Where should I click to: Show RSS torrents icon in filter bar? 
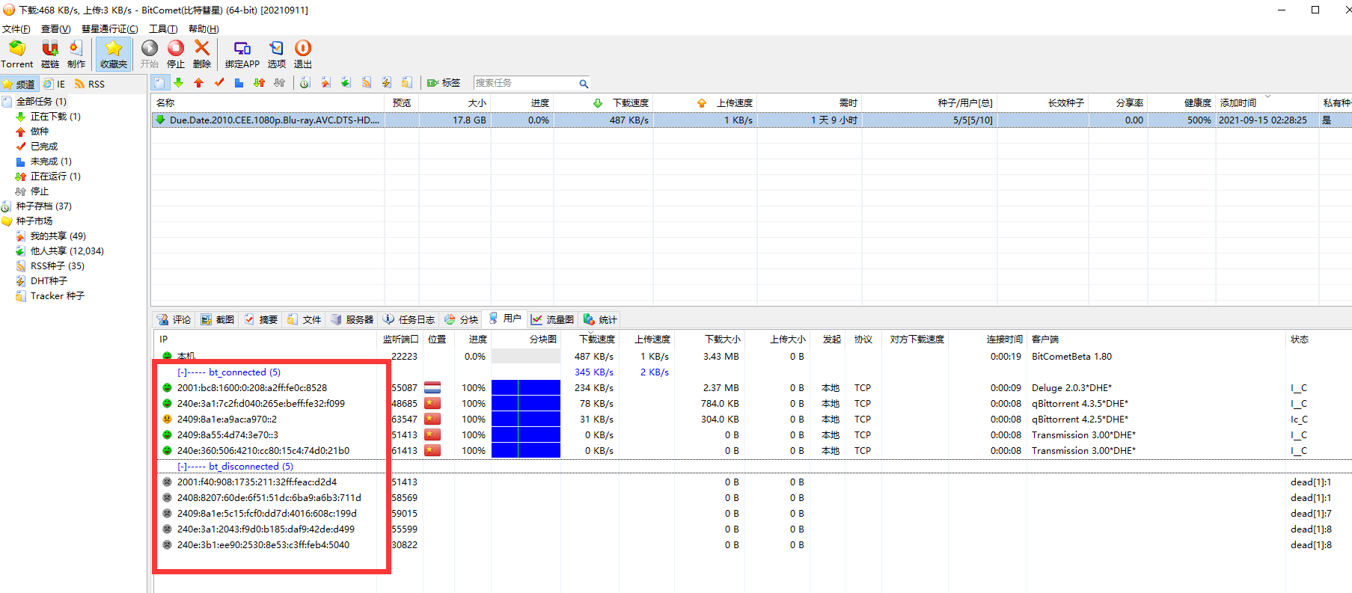point(367,83)
